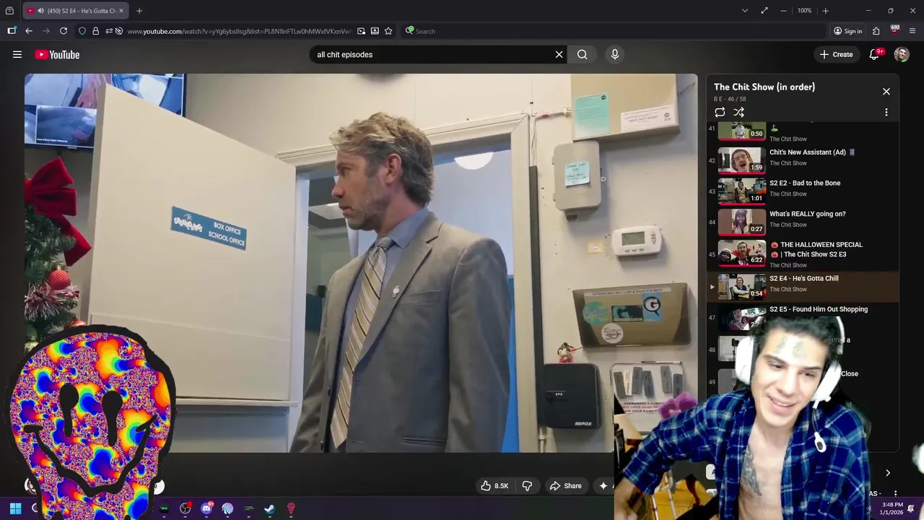Open site permissions icon in address bar
Viewport: 924px width, 520px height.
(x=108, y=31)
